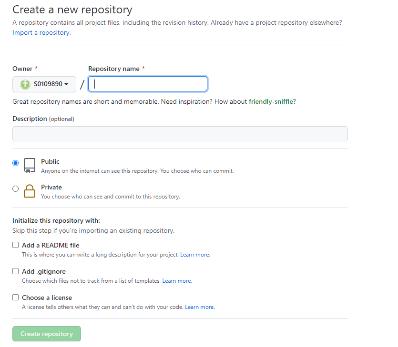Open the Owner S0109890 dropdown
Viewport: 398px width, 347px height.
(x=44, y=84)
